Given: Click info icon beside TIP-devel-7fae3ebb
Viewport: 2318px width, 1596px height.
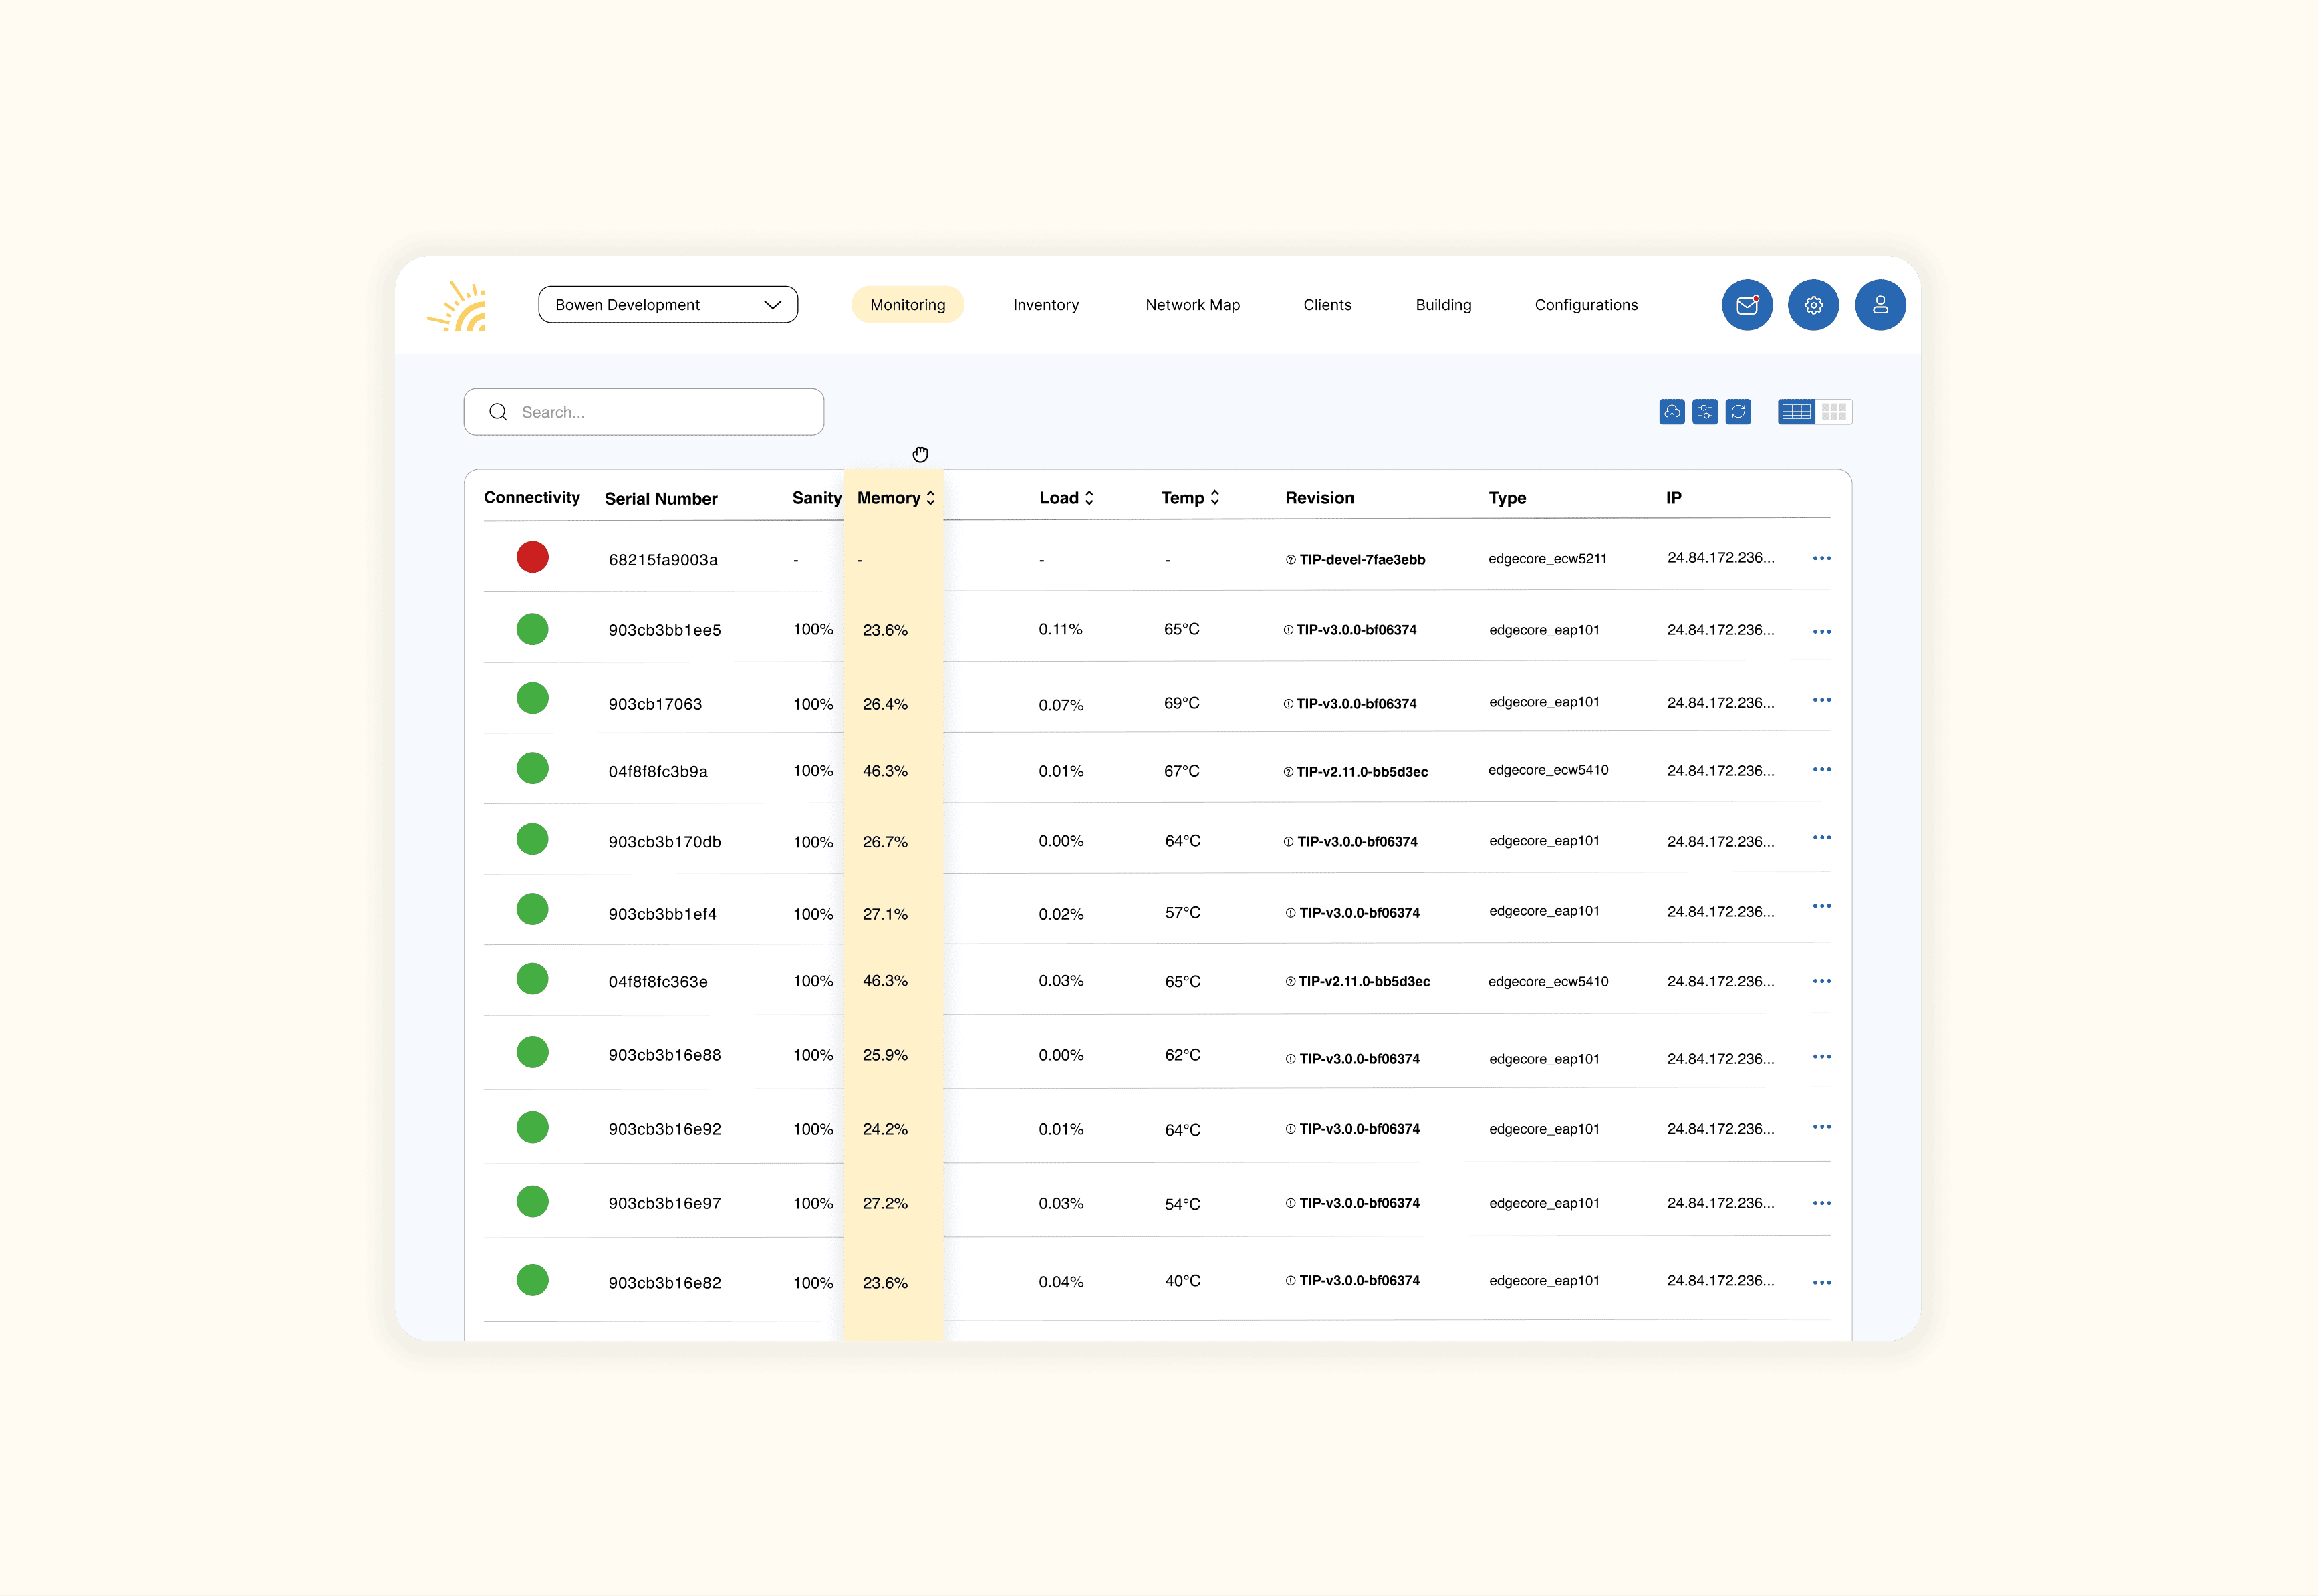Looking at the screenshot, I should (1290, 560).
